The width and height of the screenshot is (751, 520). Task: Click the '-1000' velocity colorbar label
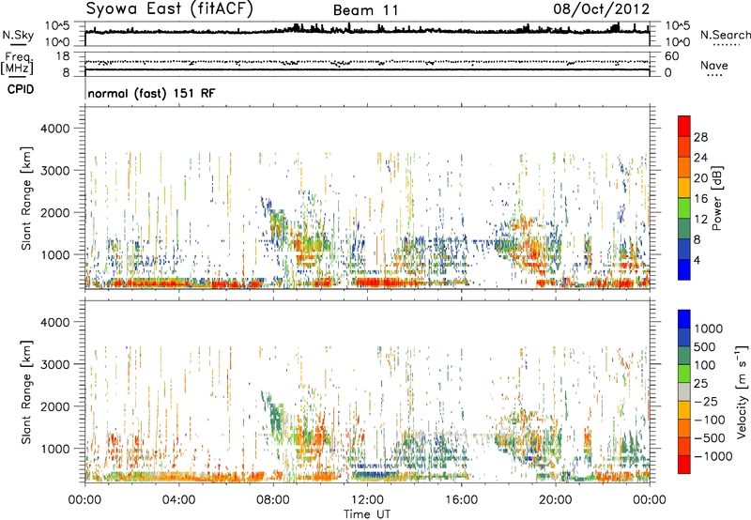coord(713,456)
